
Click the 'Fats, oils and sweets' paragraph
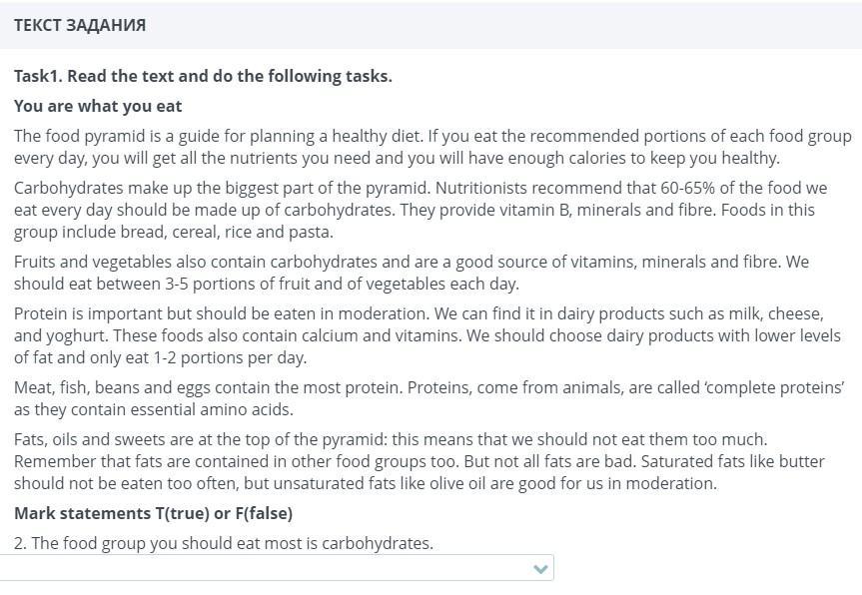419,461
